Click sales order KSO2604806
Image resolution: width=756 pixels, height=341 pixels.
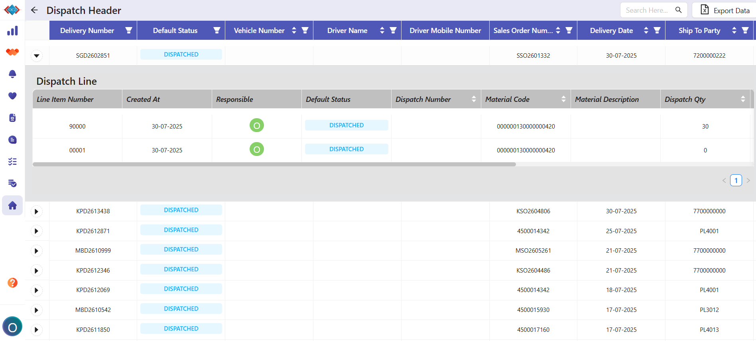point(533,211)
